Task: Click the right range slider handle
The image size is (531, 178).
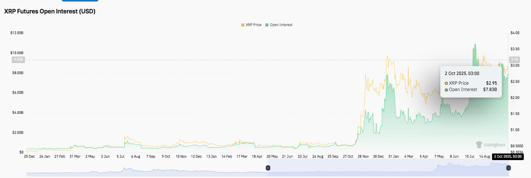Action: pyautogui.click(x=508, y=168)
